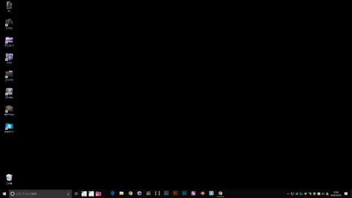Focus the Cortana search box in the taskbar

tap(40, 194)
